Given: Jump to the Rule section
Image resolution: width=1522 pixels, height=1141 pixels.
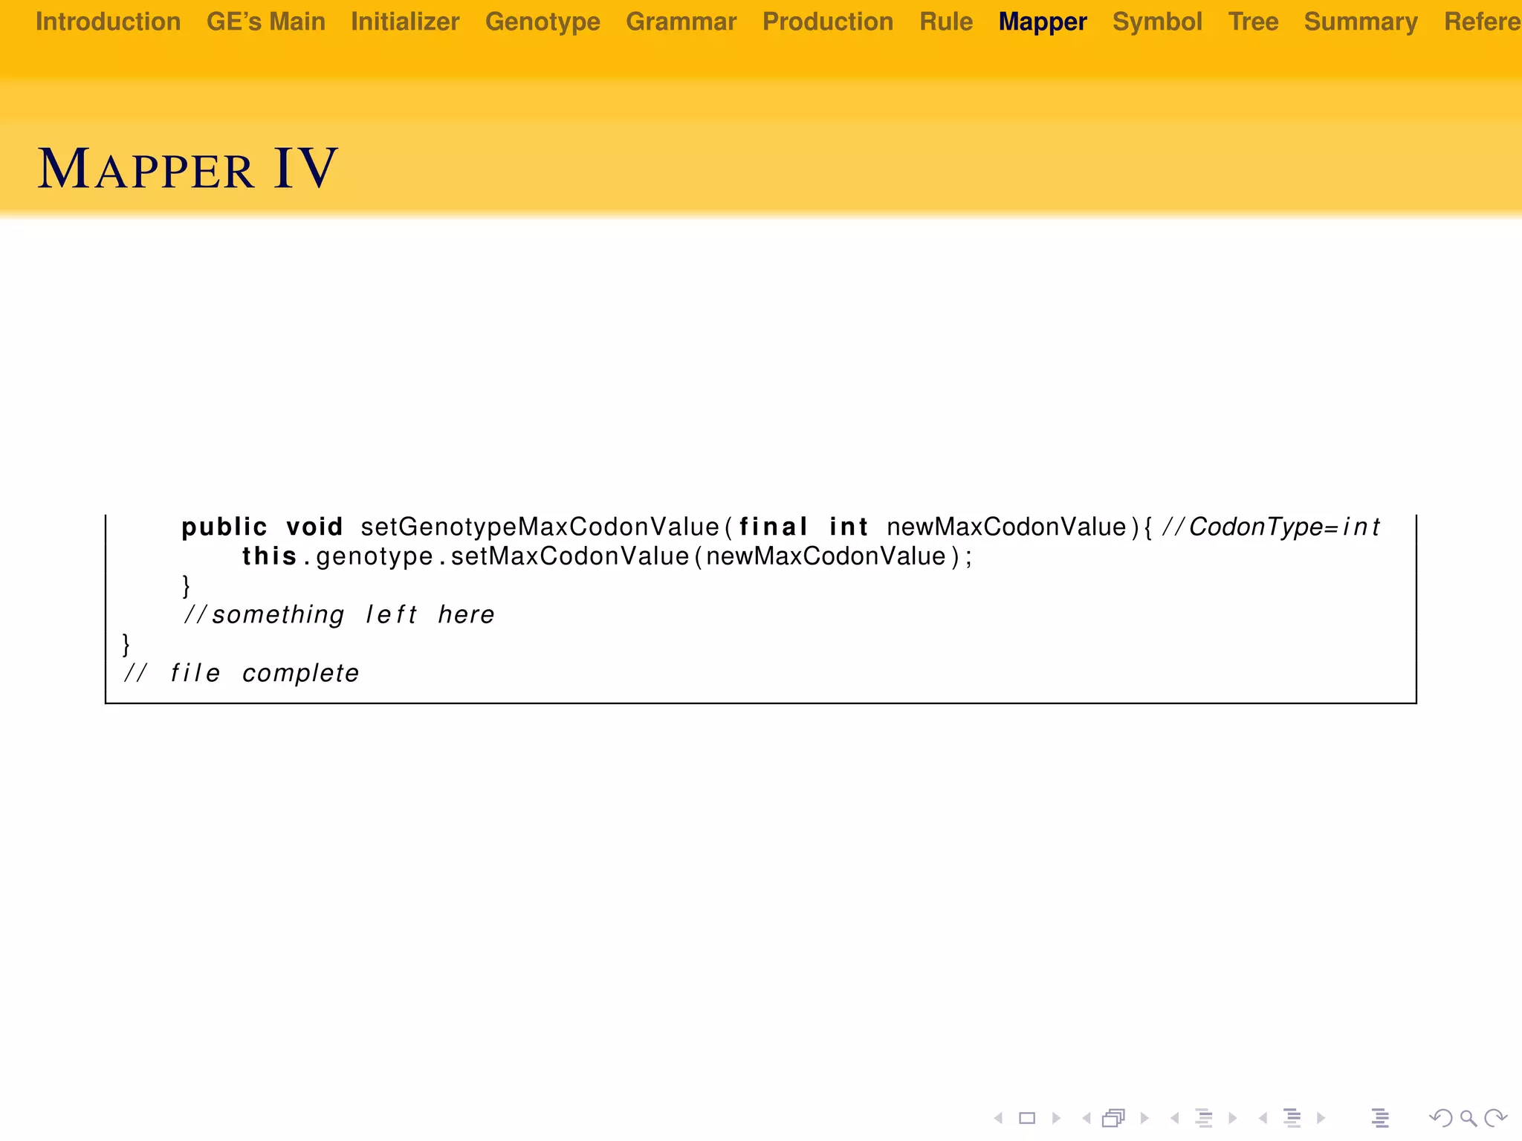Looking at the screenshot, I should coord(946,22).
